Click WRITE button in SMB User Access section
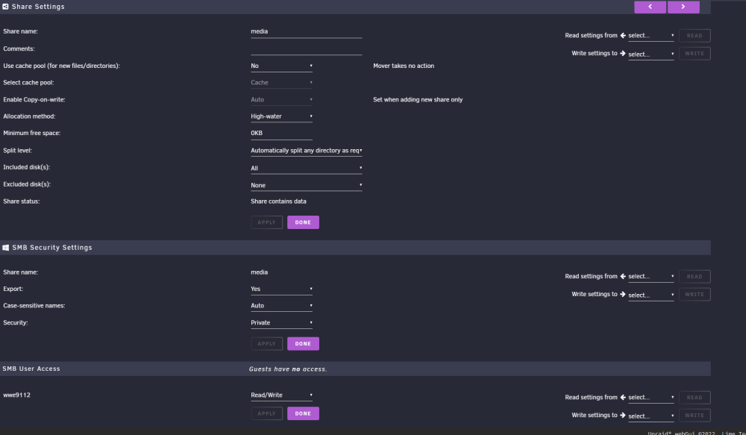This screenshot has width=746, height=435. [695, 415]
